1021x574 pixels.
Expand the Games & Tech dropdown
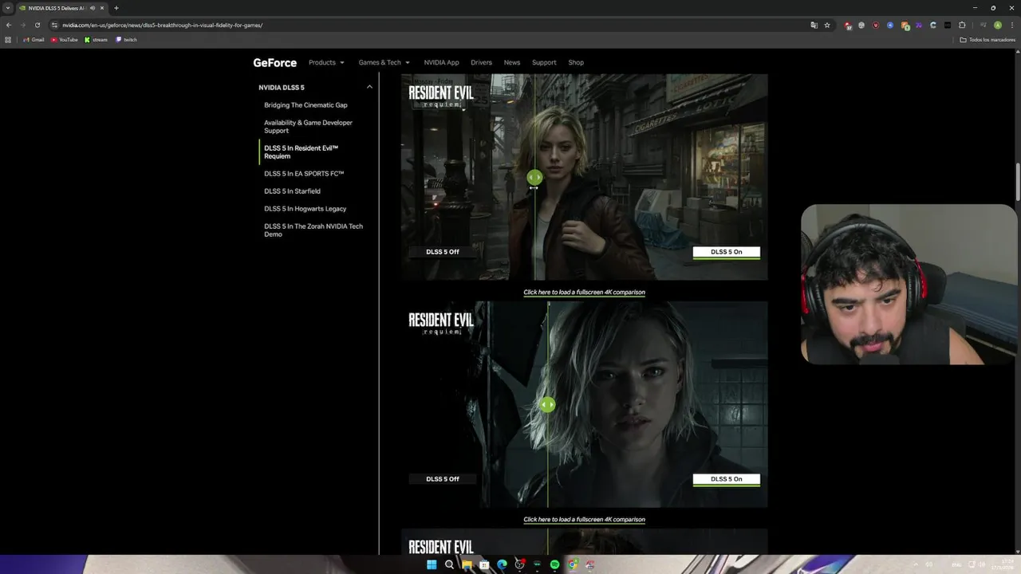click(384, 62)
